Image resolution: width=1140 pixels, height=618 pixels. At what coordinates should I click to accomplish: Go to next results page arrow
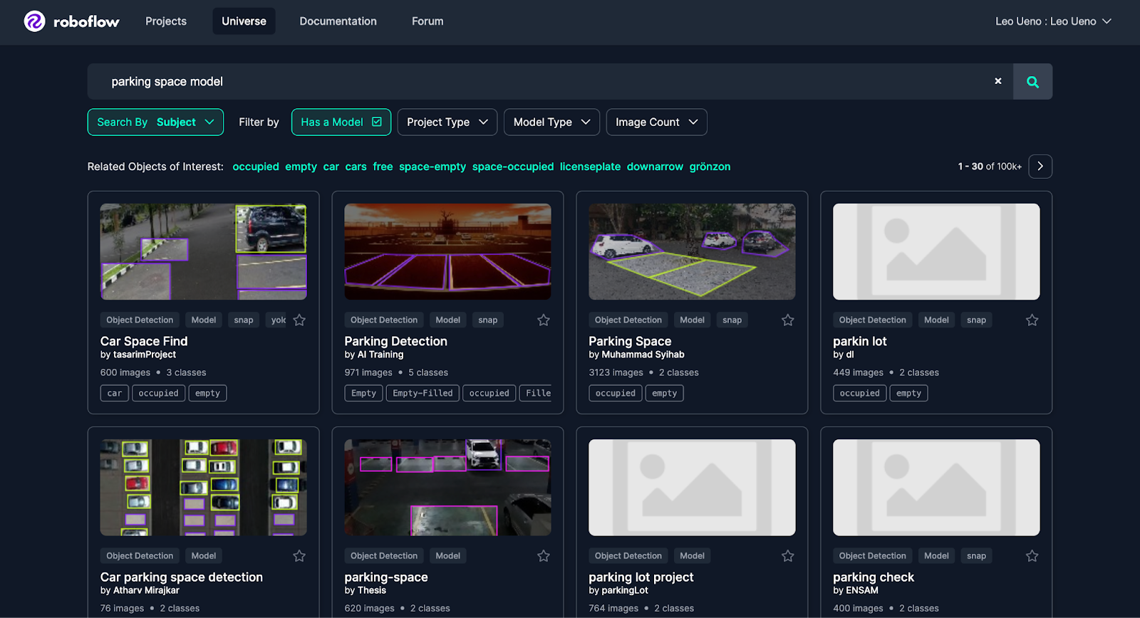(x=1040, y=166)
